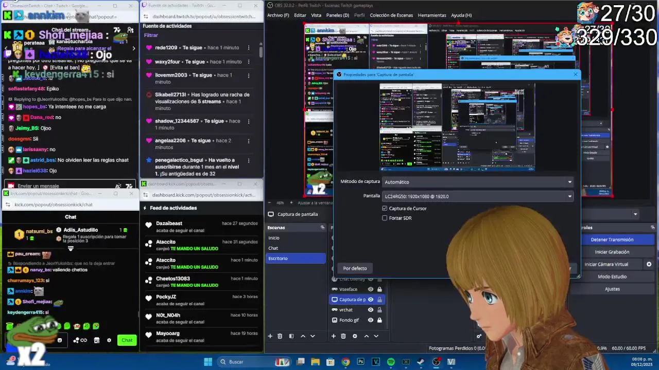Pop out the Controles dock
The width and height of the screenshot is (659, 370).
[x=653, y=228]
